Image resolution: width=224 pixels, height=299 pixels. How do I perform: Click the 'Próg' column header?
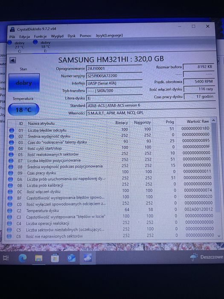coord(169,122)
